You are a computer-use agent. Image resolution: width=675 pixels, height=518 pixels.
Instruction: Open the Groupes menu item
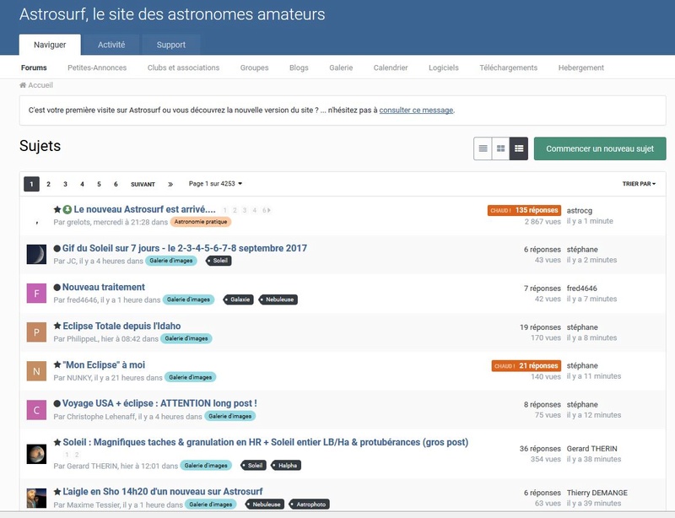pos(255,67)
